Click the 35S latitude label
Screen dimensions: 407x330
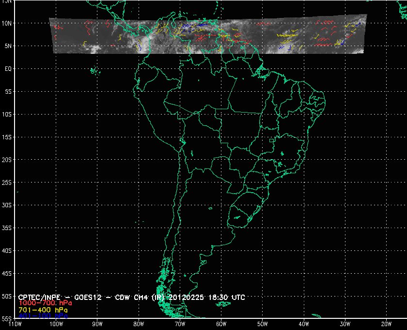pyautogui.click(x=7, y=228)
